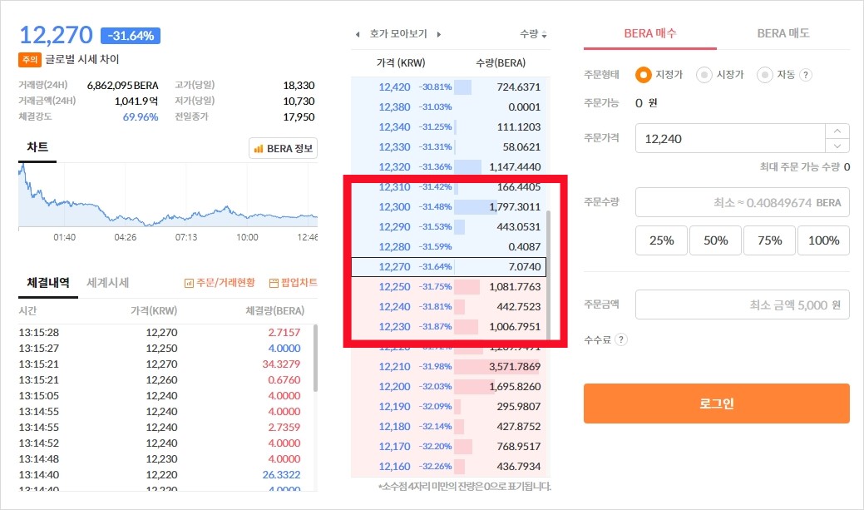Open the 세계시세 tab
864x510 pixels.
107,283
